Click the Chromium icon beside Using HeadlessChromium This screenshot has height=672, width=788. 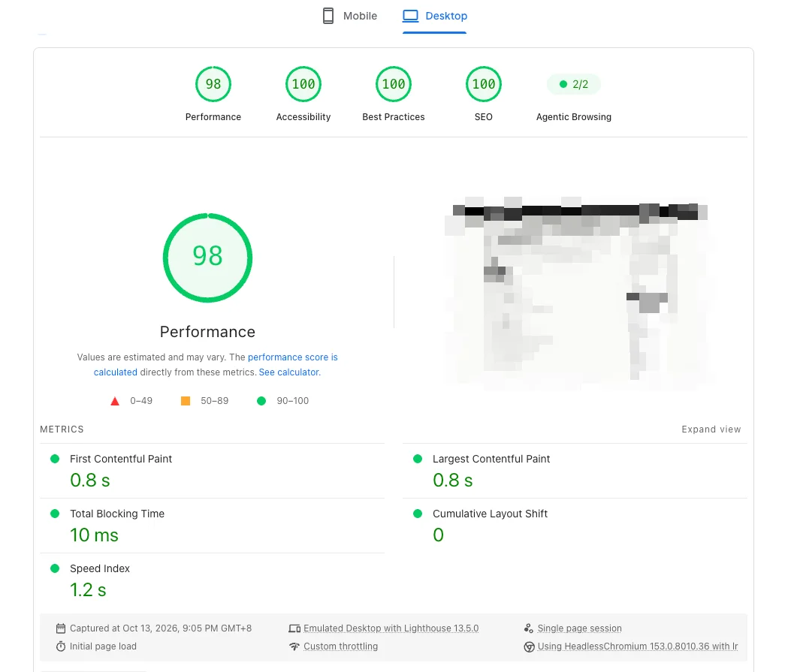point(529,647)
